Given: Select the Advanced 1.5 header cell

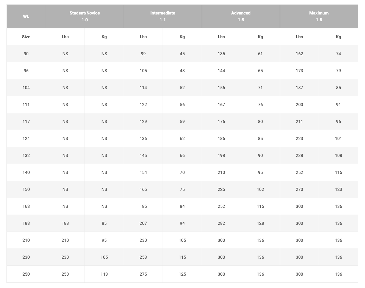Looking at the screenshot, I should point(241,16).
